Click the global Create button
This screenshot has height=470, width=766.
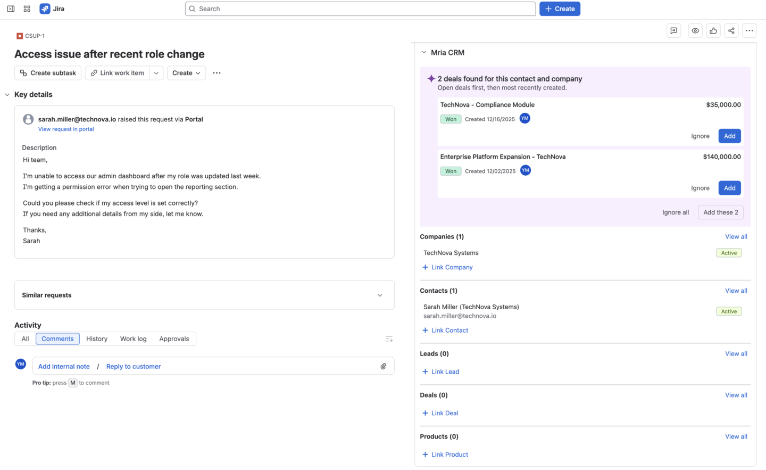[x=560, y=9]
